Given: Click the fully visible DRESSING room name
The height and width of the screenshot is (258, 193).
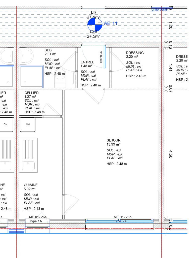Looking at the screenshot, I should click(x=135, y=53).
